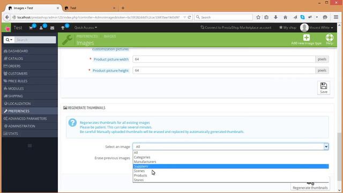Image resolution: width=343 pixels, height=193 pixels.
Task: Open the messages envelope icon
Action: pos(52,28)
